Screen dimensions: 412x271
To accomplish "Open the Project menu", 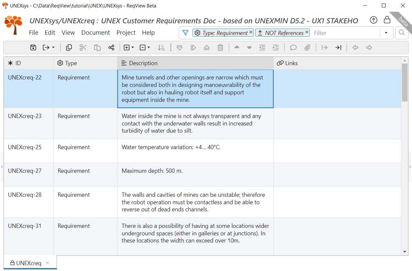I will [x=126, y=33].
